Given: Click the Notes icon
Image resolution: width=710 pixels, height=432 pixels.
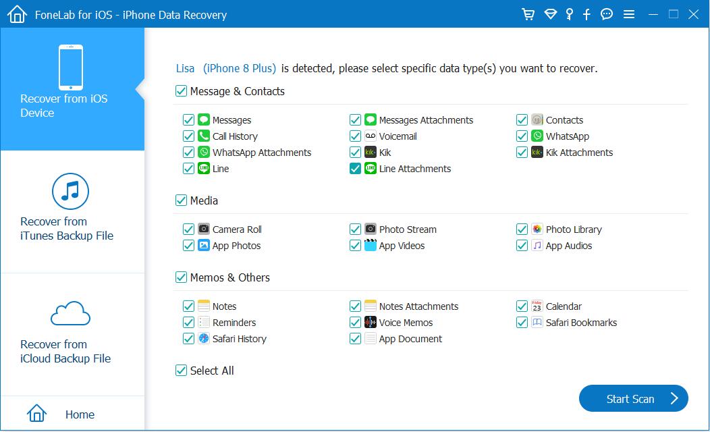Looking at the screenshot, I should (x=204, y=306).
